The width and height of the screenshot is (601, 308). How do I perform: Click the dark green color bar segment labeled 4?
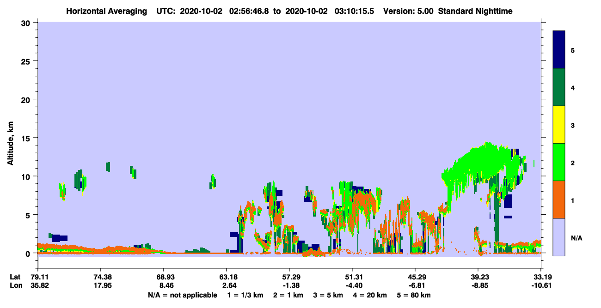click(x=559, y=87)
